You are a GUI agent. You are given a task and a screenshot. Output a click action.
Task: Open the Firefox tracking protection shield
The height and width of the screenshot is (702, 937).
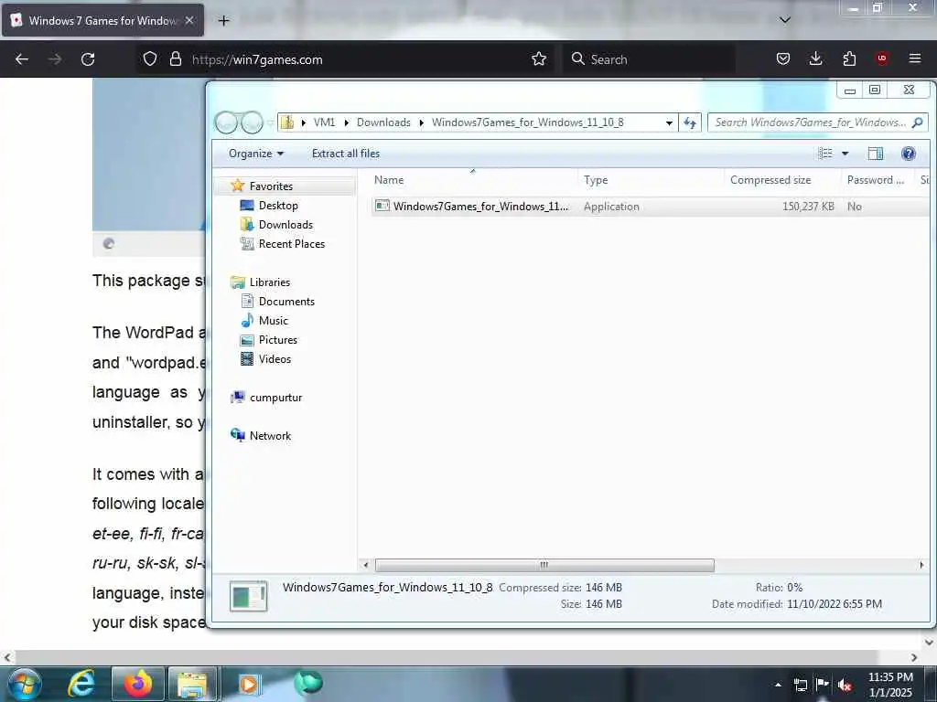coord(150,58)
